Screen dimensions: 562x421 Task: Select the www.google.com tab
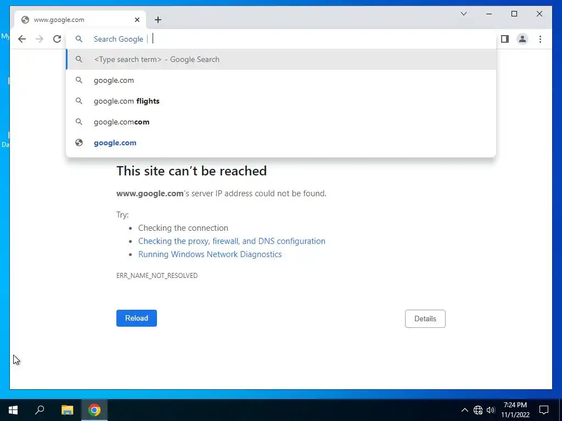(x=80, y=20)
